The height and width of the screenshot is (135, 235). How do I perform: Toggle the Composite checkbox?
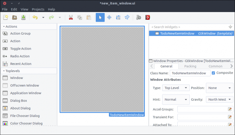click(x=214, y=73)
